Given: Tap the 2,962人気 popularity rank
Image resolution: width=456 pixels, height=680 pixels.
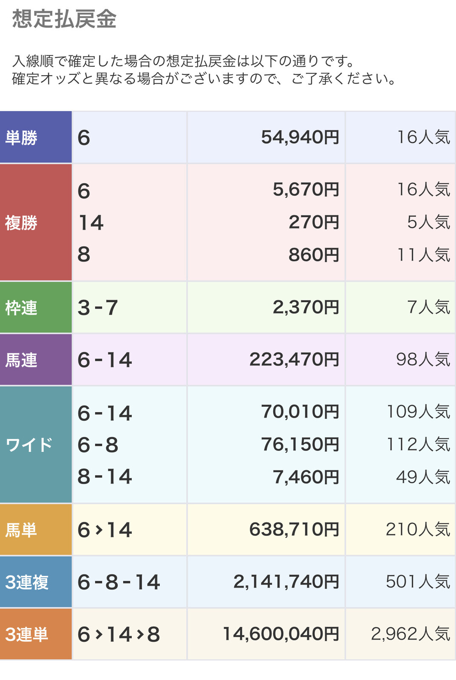Looking at the screenshot, I should pyautogui.click(x=410, y=634).
